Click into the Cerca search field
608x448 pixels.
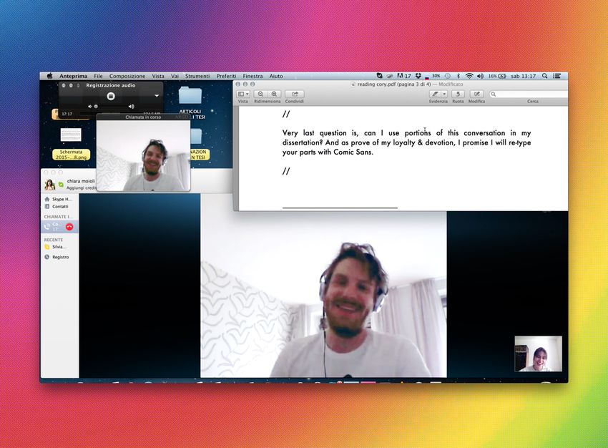click(528, 94)
